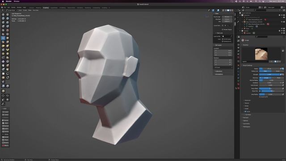This screenshot has width=286, height=161.
Task: Switch to the Layout workspace tab
Action: pyautogui.click(x=32, y=8)
